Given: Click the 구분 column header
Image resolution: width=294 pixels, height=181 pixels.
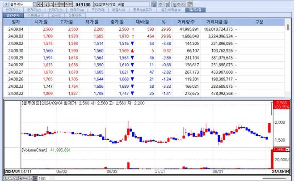Looking at the screenshot, I should [259, 22].
